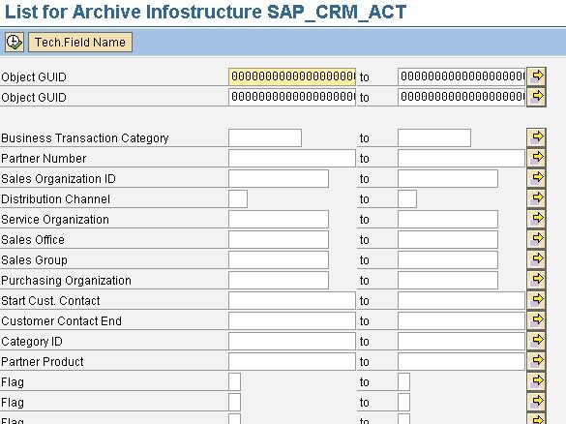
Task: Select Sales Organization ID from field
Action: 279,178
